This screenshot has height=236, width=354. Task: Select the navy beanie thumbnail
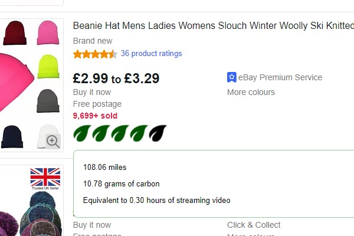coord(13,136)
